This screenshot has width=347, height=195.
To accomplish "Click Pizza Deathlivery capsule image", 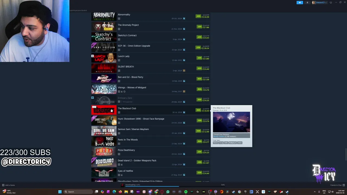I will click(x=104, y=152).
